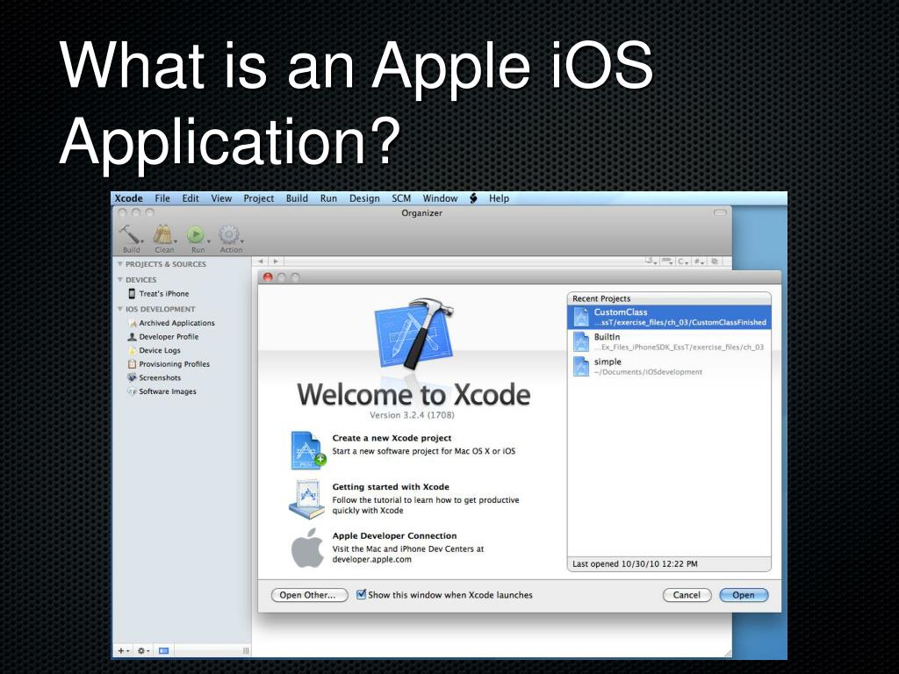Open the Project menu

259,198
